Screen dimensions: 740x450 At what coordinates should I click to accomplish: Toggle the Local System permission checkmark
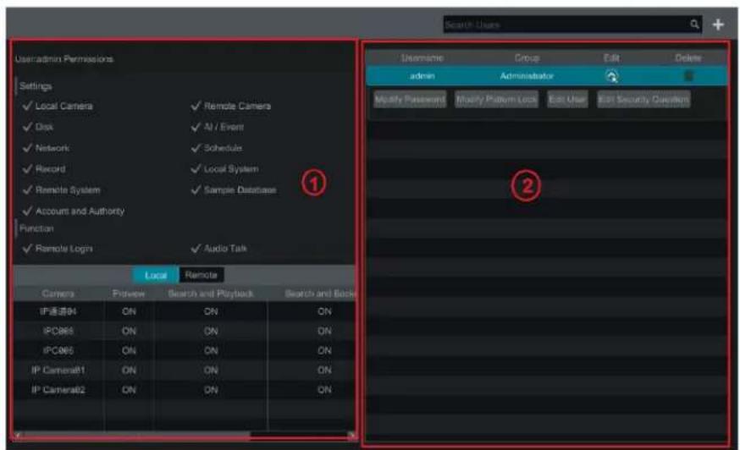click(196, 169)
